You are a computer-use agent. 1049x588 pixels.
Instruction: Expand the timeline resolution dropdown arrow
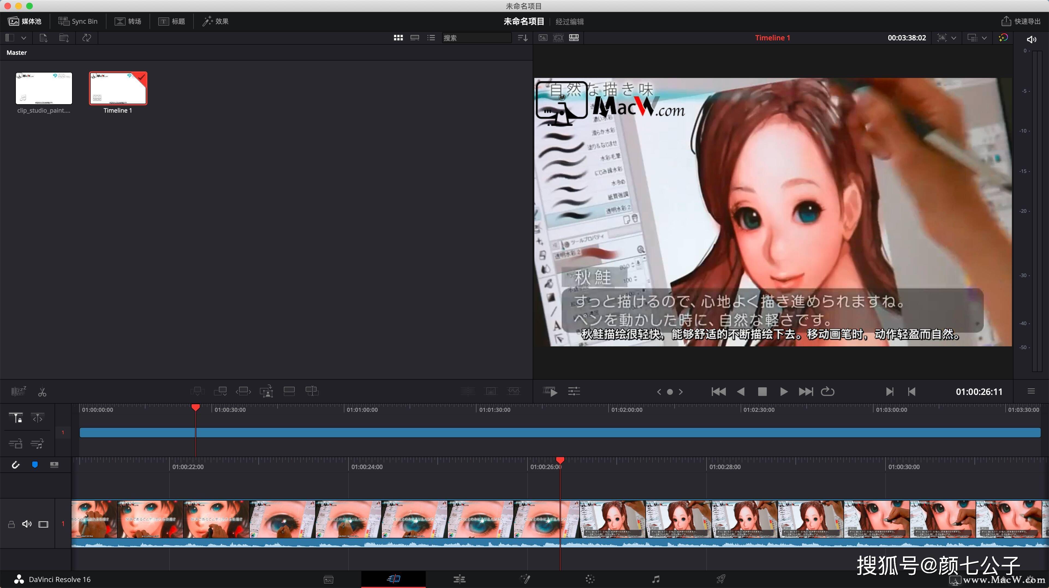[x=953, y=38]
